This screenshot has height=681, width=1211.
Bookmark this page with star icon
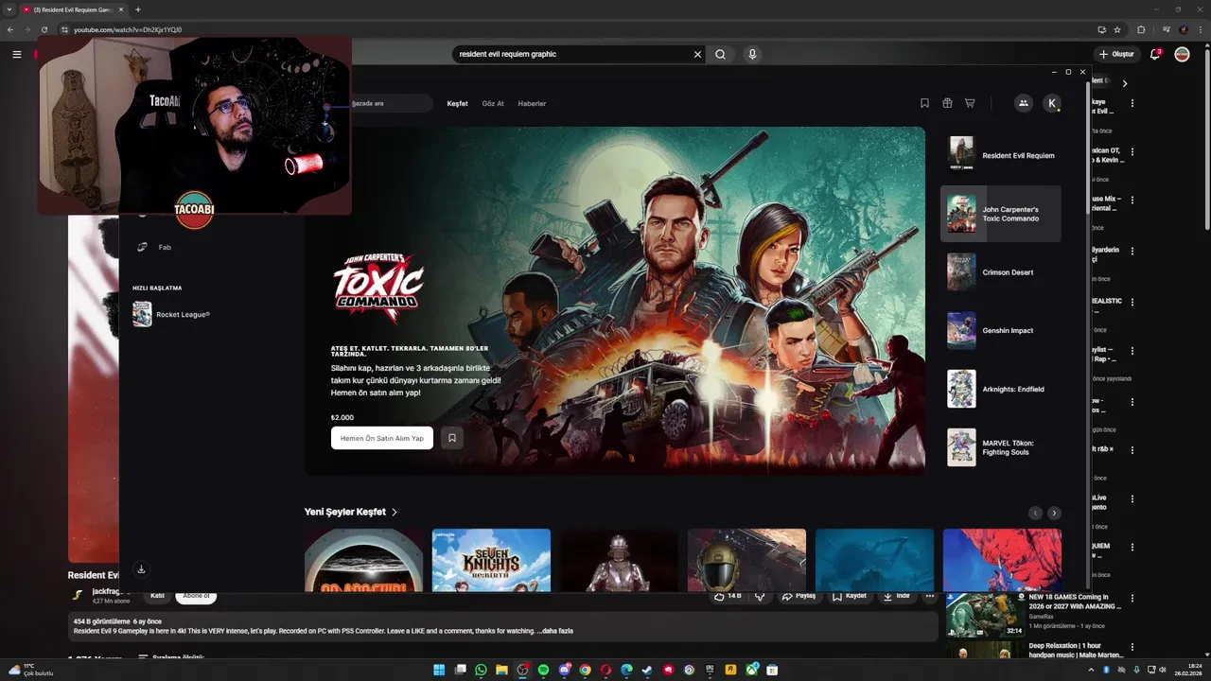pyautogui.click(x=1117, y=29)
